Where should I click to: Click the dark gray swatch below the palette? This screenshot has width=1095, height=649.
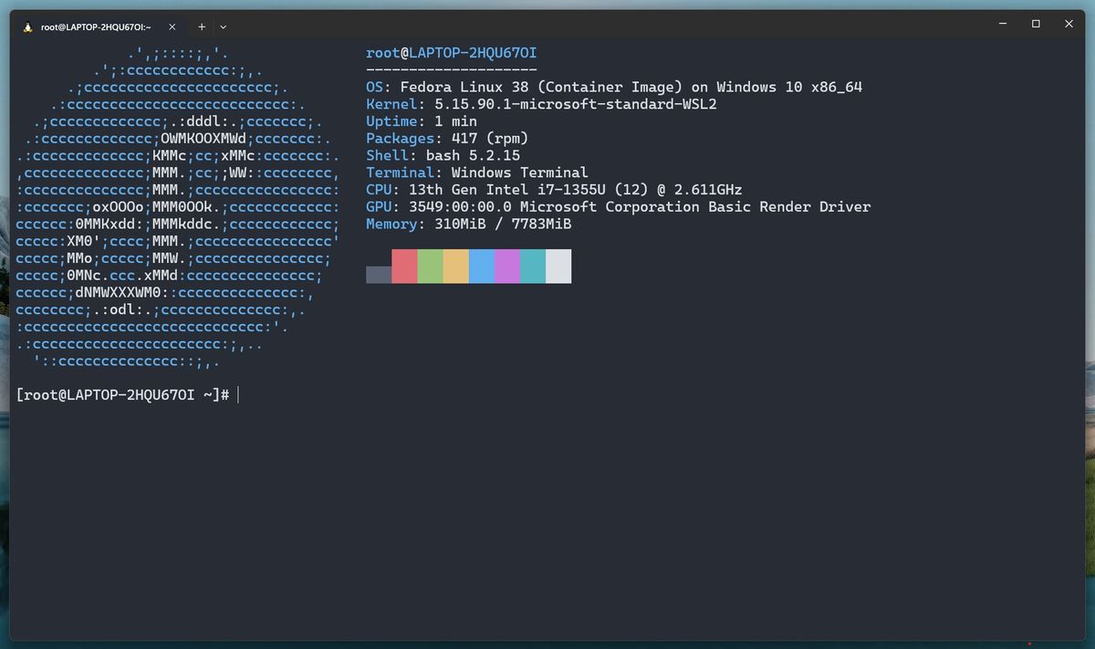tap(378, 273)
